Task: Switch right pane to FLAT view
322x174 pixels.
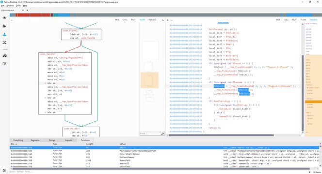Action: [x=294, y=20]
